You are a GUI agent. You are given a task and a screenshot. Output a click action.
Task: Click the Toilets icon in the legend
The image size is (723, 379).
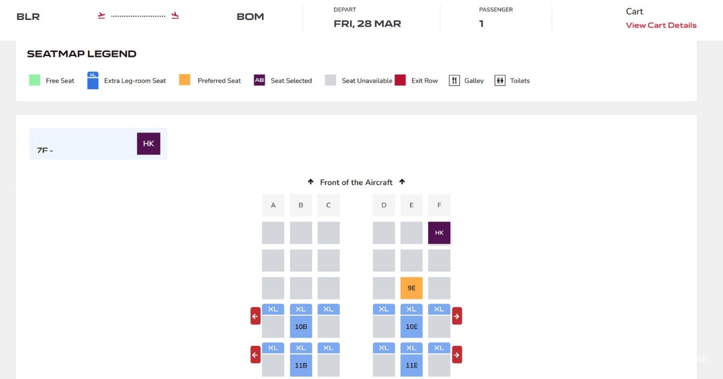pos(500,80)
